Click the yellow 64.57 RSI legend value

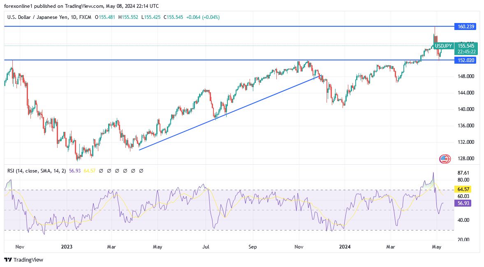point(90,170)
